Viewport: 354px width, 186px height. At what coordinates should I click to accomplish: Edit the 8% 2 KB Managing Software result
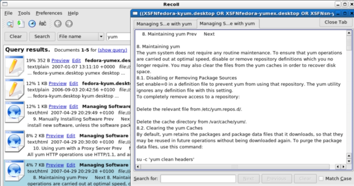pyautogui.click(x=71, y=136)
